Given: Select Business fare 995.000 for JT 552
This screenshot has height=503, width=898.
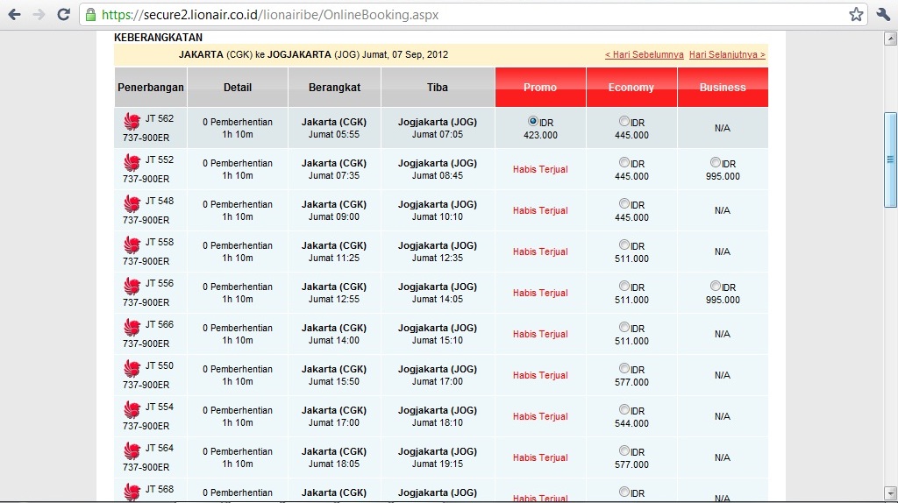Looking at the screenshot, I should 716,162.
